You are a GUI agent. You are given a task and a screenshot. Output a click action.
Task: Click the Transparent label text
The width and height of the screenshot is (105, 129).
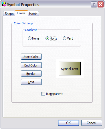54,94
